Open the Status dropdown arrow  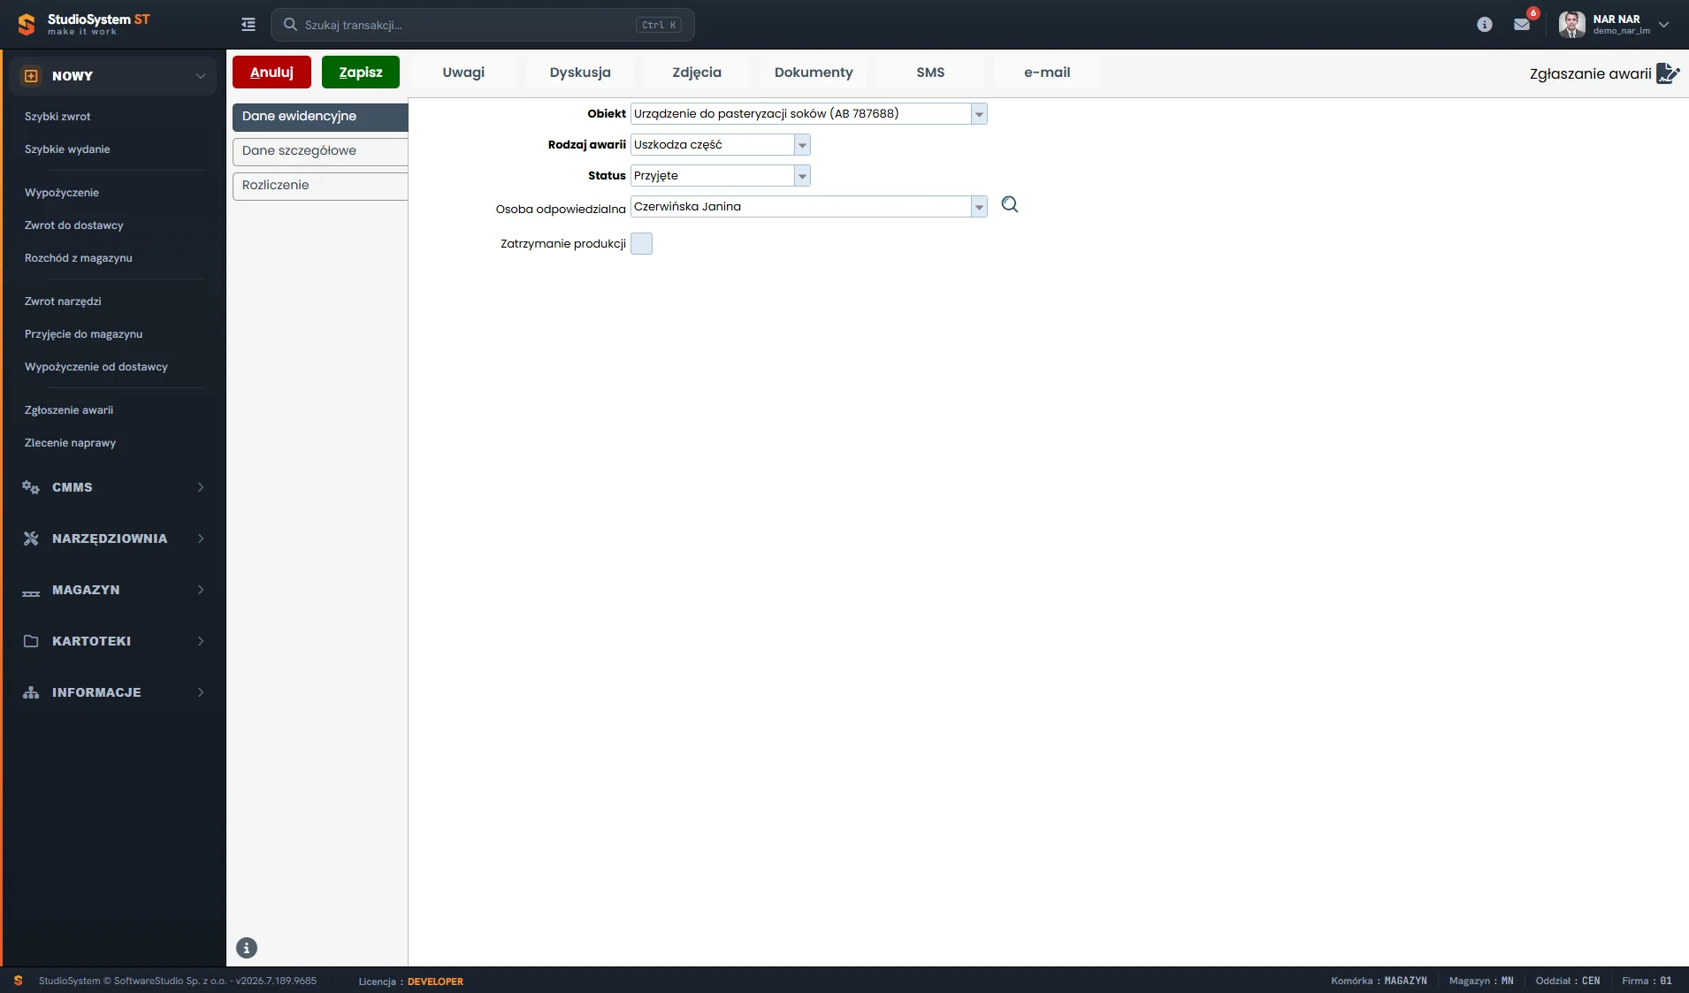pos(802,176)
